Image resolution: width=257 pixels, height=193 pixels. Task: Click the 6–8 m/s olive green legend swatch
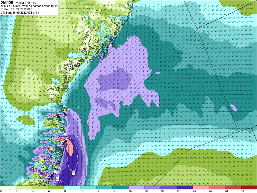[x=56, y=187]
